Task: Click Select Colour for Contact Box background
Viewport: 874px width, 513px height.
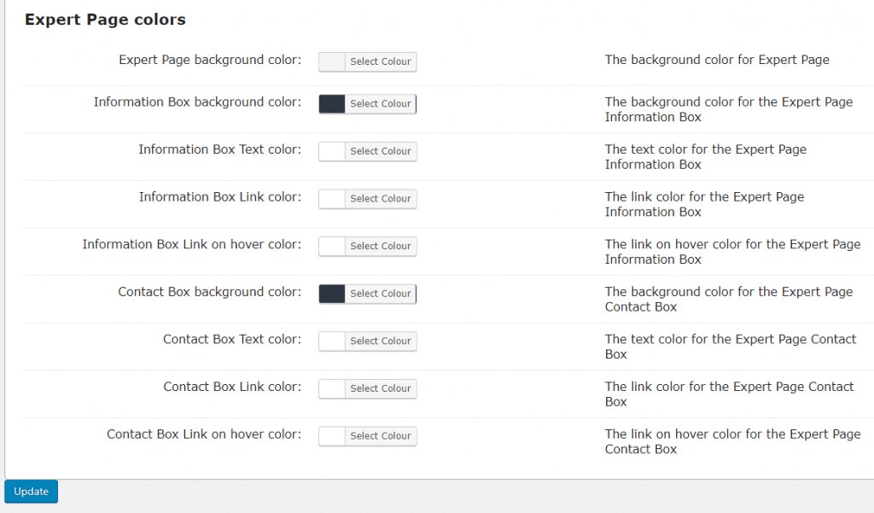Action: pyautogui.click(x=380, y=294)
